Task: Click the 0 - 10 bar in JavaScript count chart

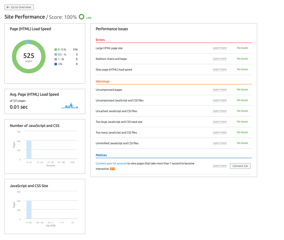Action: click(29, 150)
